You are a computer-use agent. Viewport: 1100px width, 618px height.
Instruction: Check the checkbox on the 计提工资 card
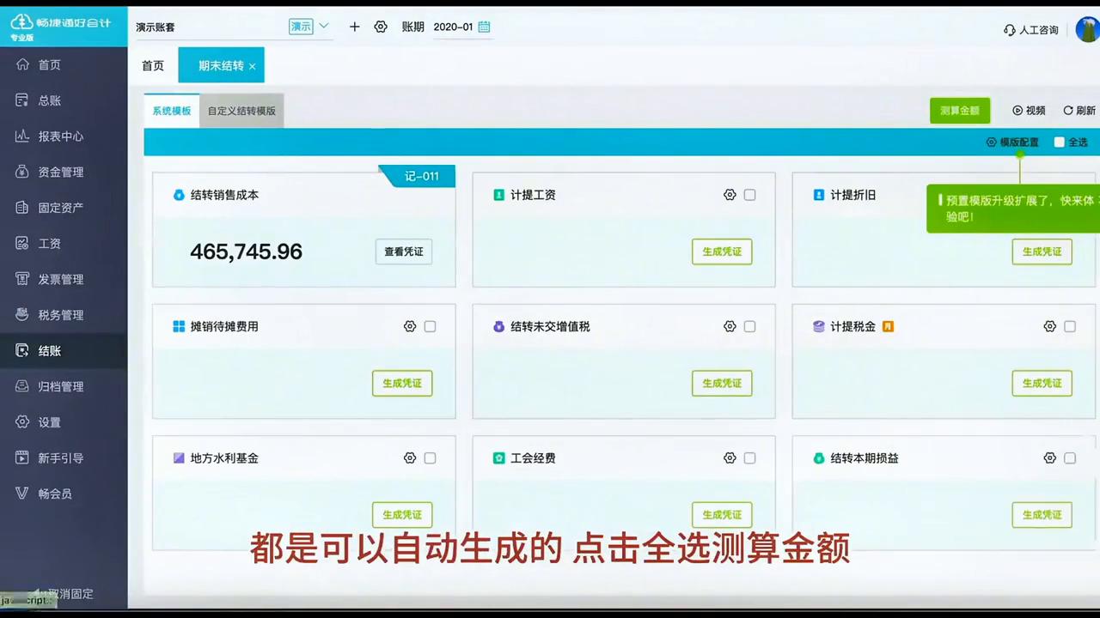749,195
